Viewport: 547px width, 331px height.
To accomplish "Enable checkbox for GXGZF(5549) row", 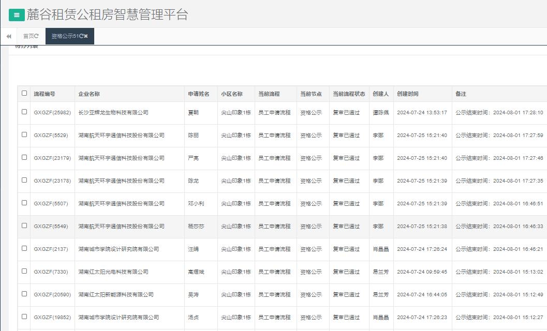I will [x=24, y=226].
